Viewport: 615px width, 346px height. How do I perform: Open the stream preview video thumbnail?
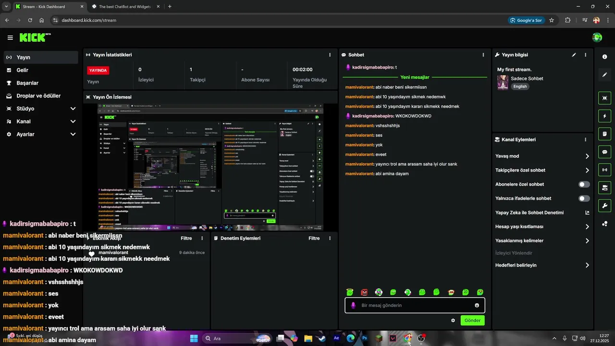210,167
